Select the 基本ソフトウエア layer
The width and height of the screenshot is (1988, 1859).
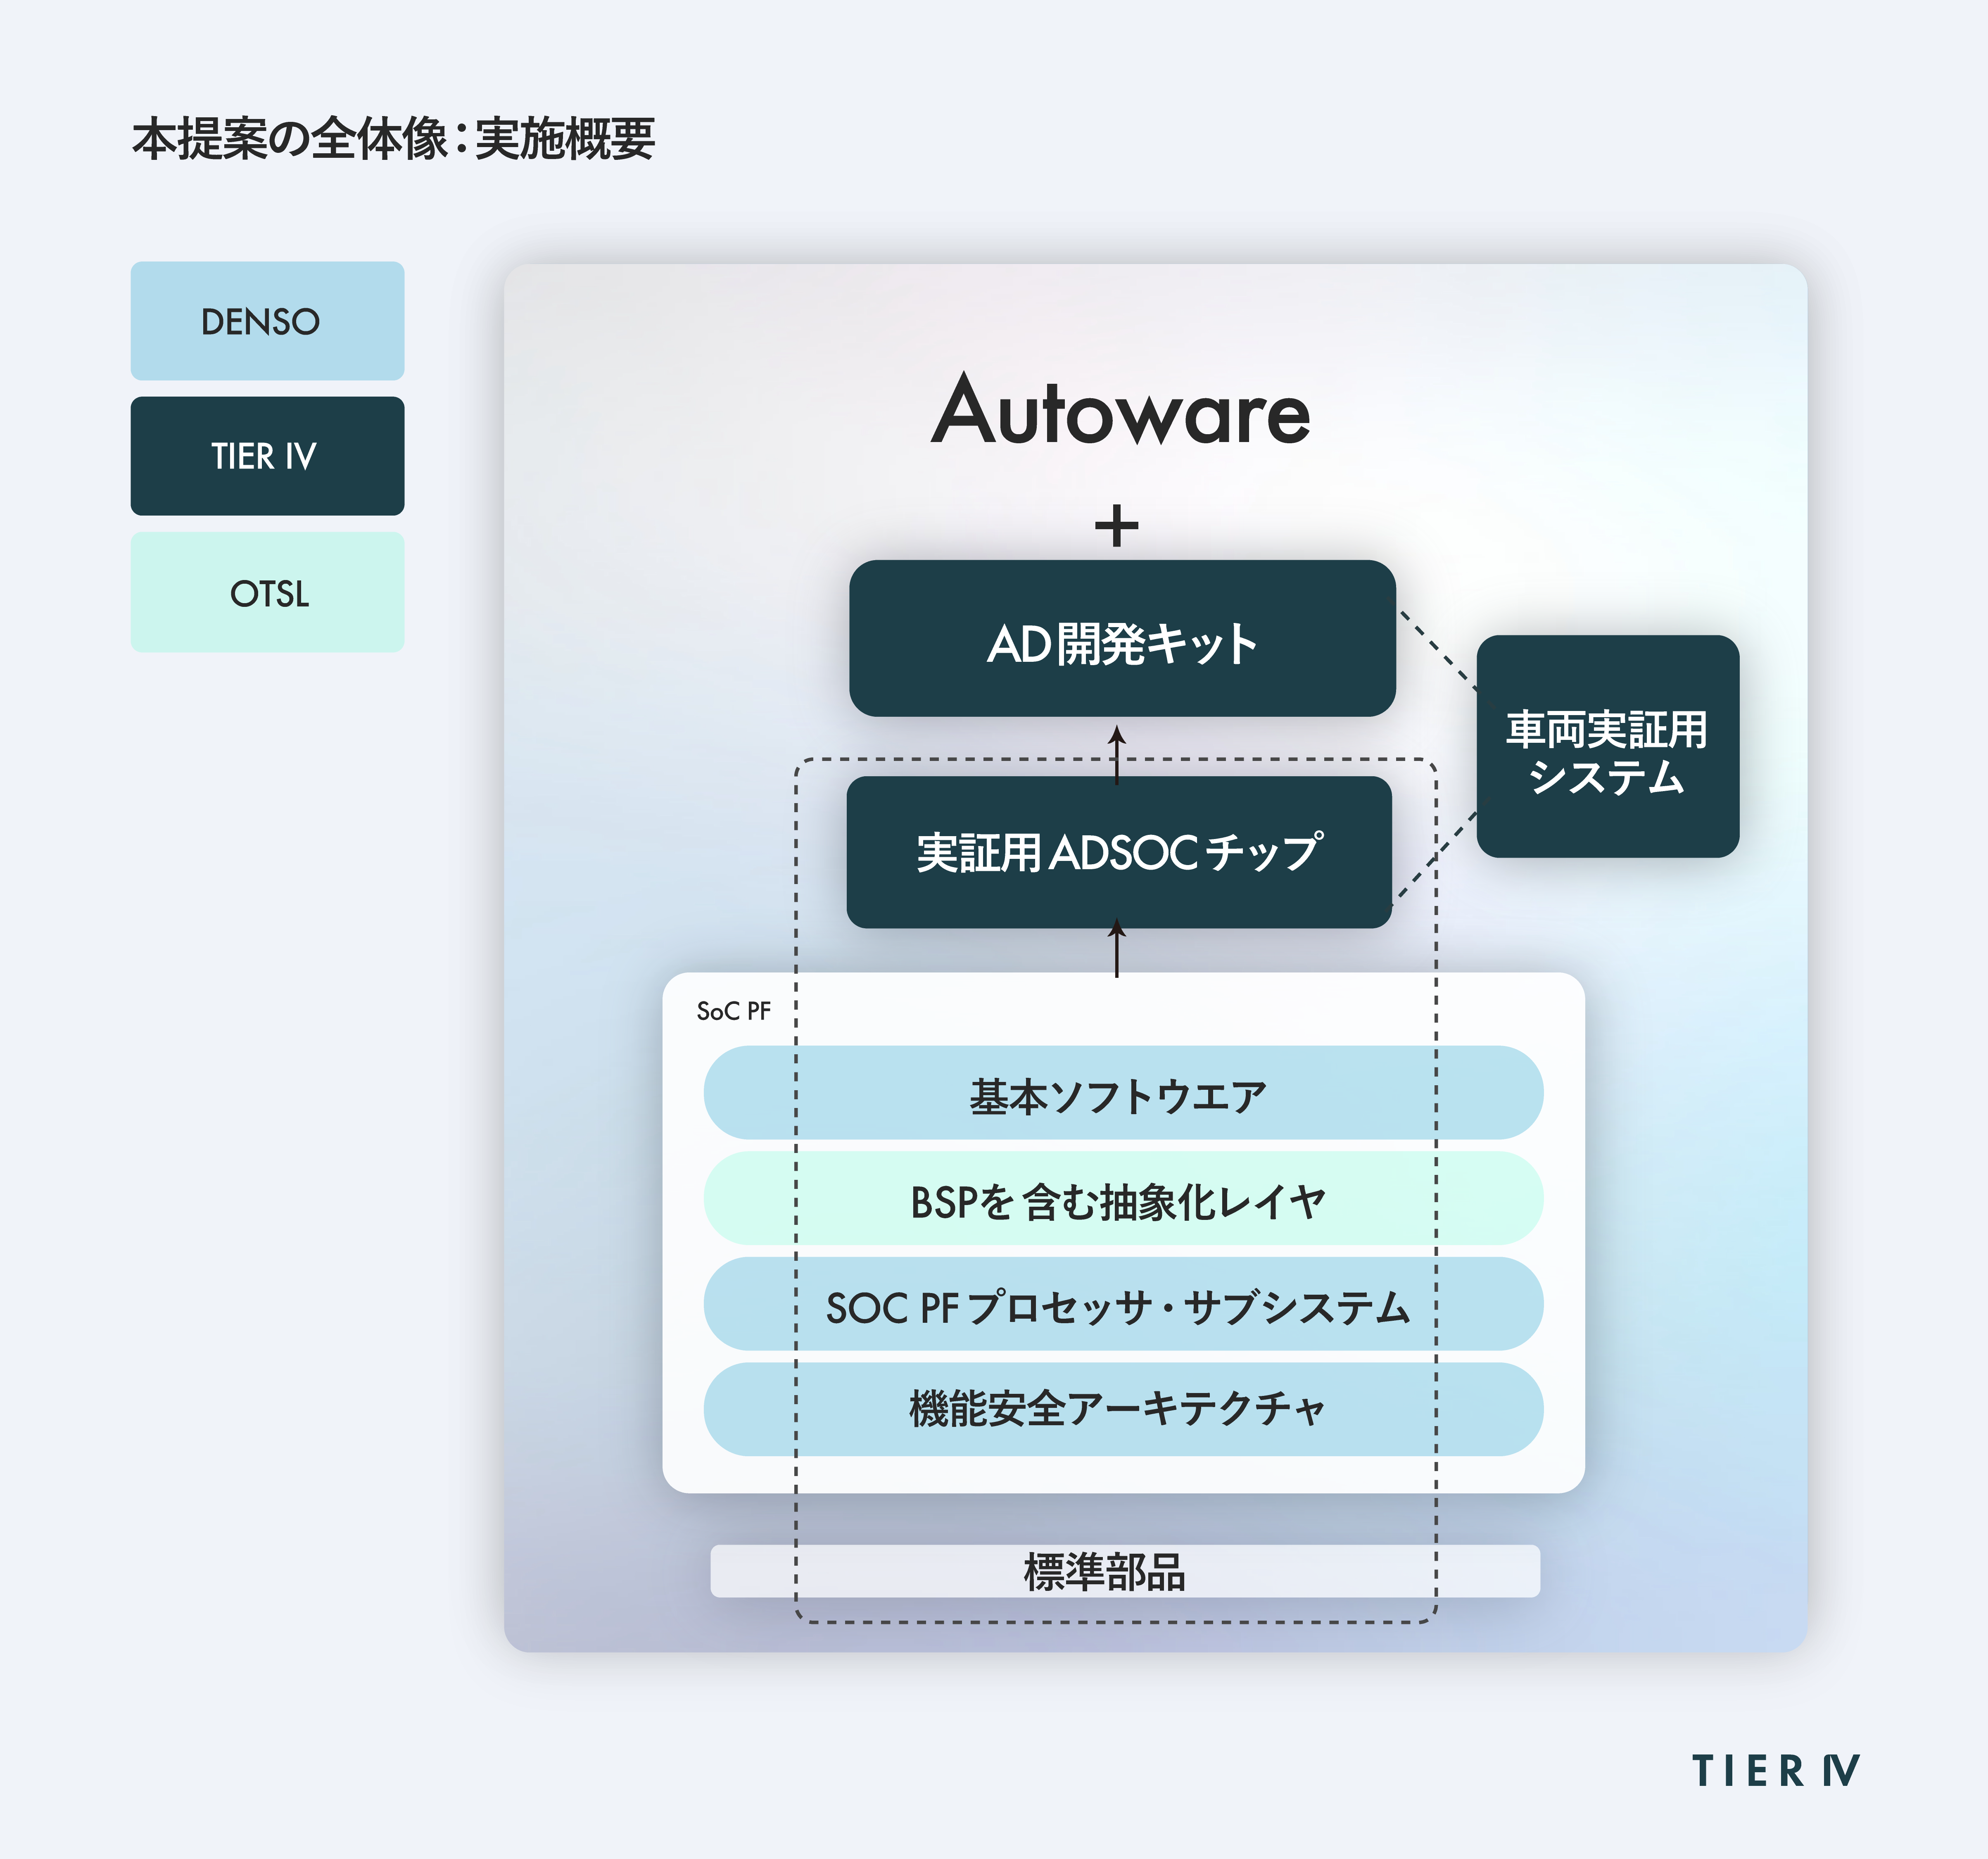pos(1123,1093)
